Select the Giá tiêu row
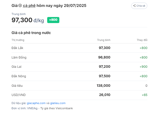This screenshot has height=115, width=165. click(79, 86)
